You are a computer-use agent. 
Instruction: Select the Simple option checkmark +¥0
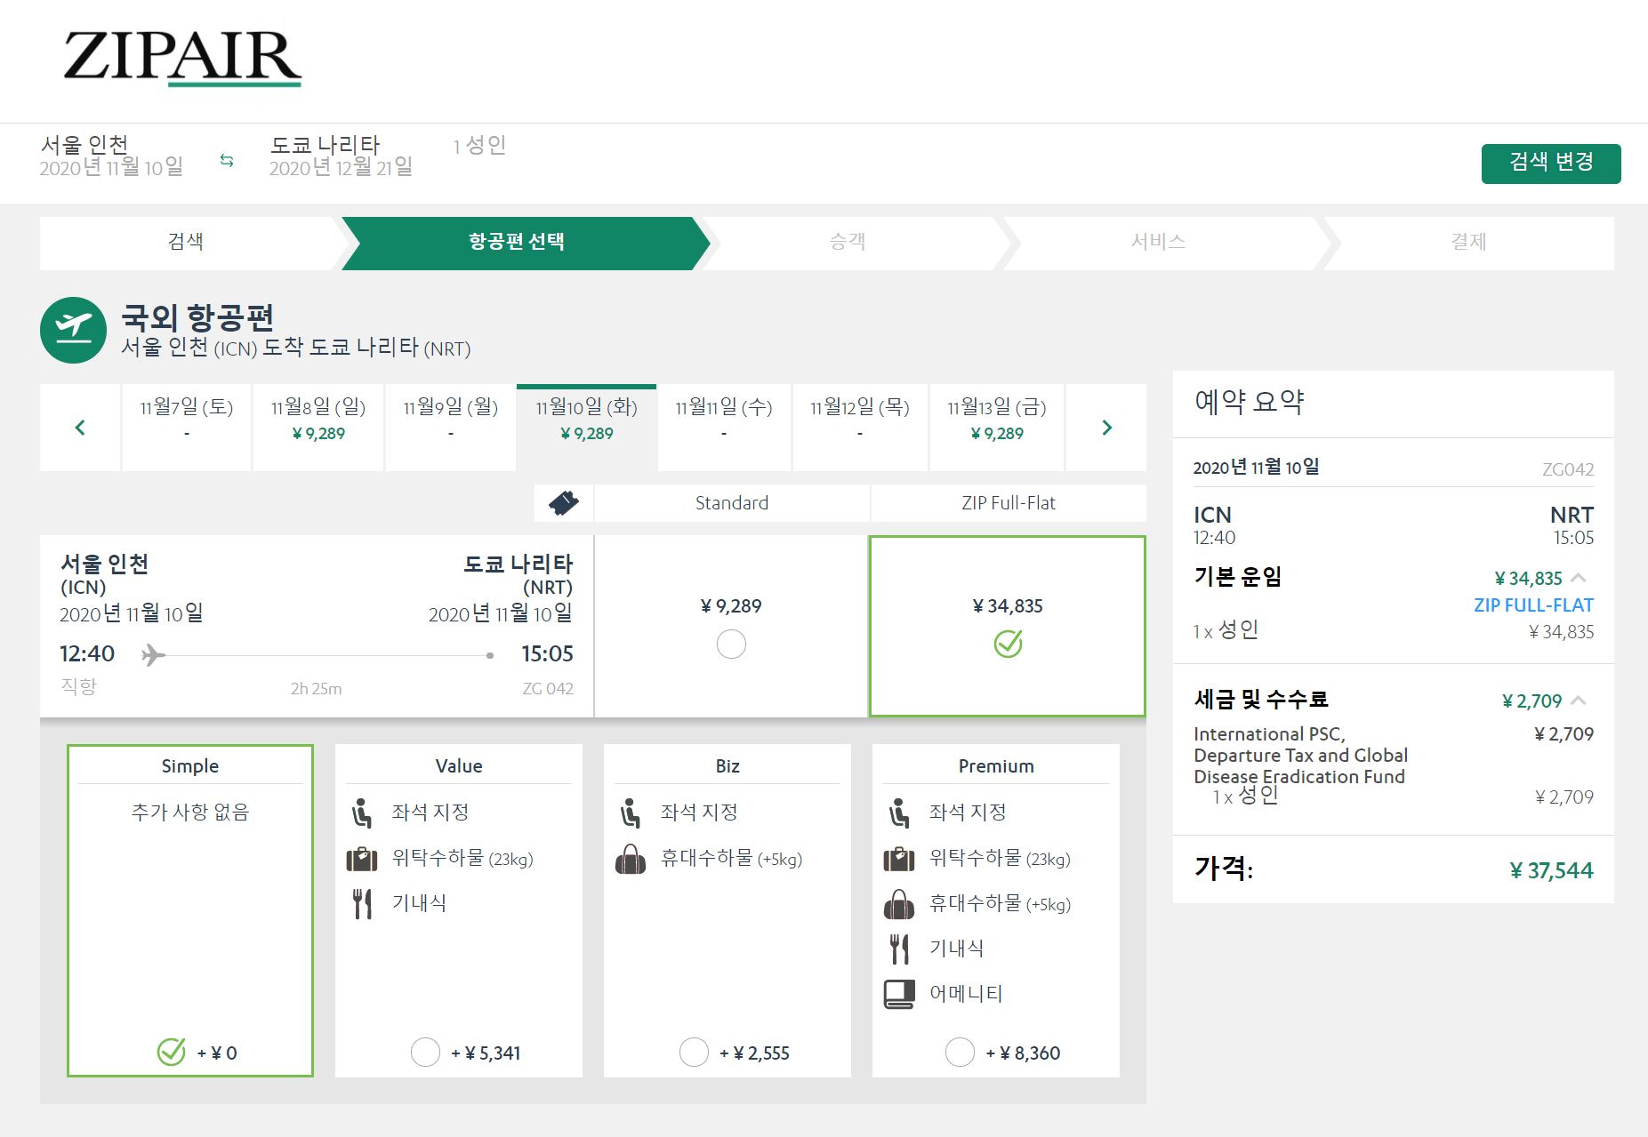pyautogui.click(x=171, y=1052)
